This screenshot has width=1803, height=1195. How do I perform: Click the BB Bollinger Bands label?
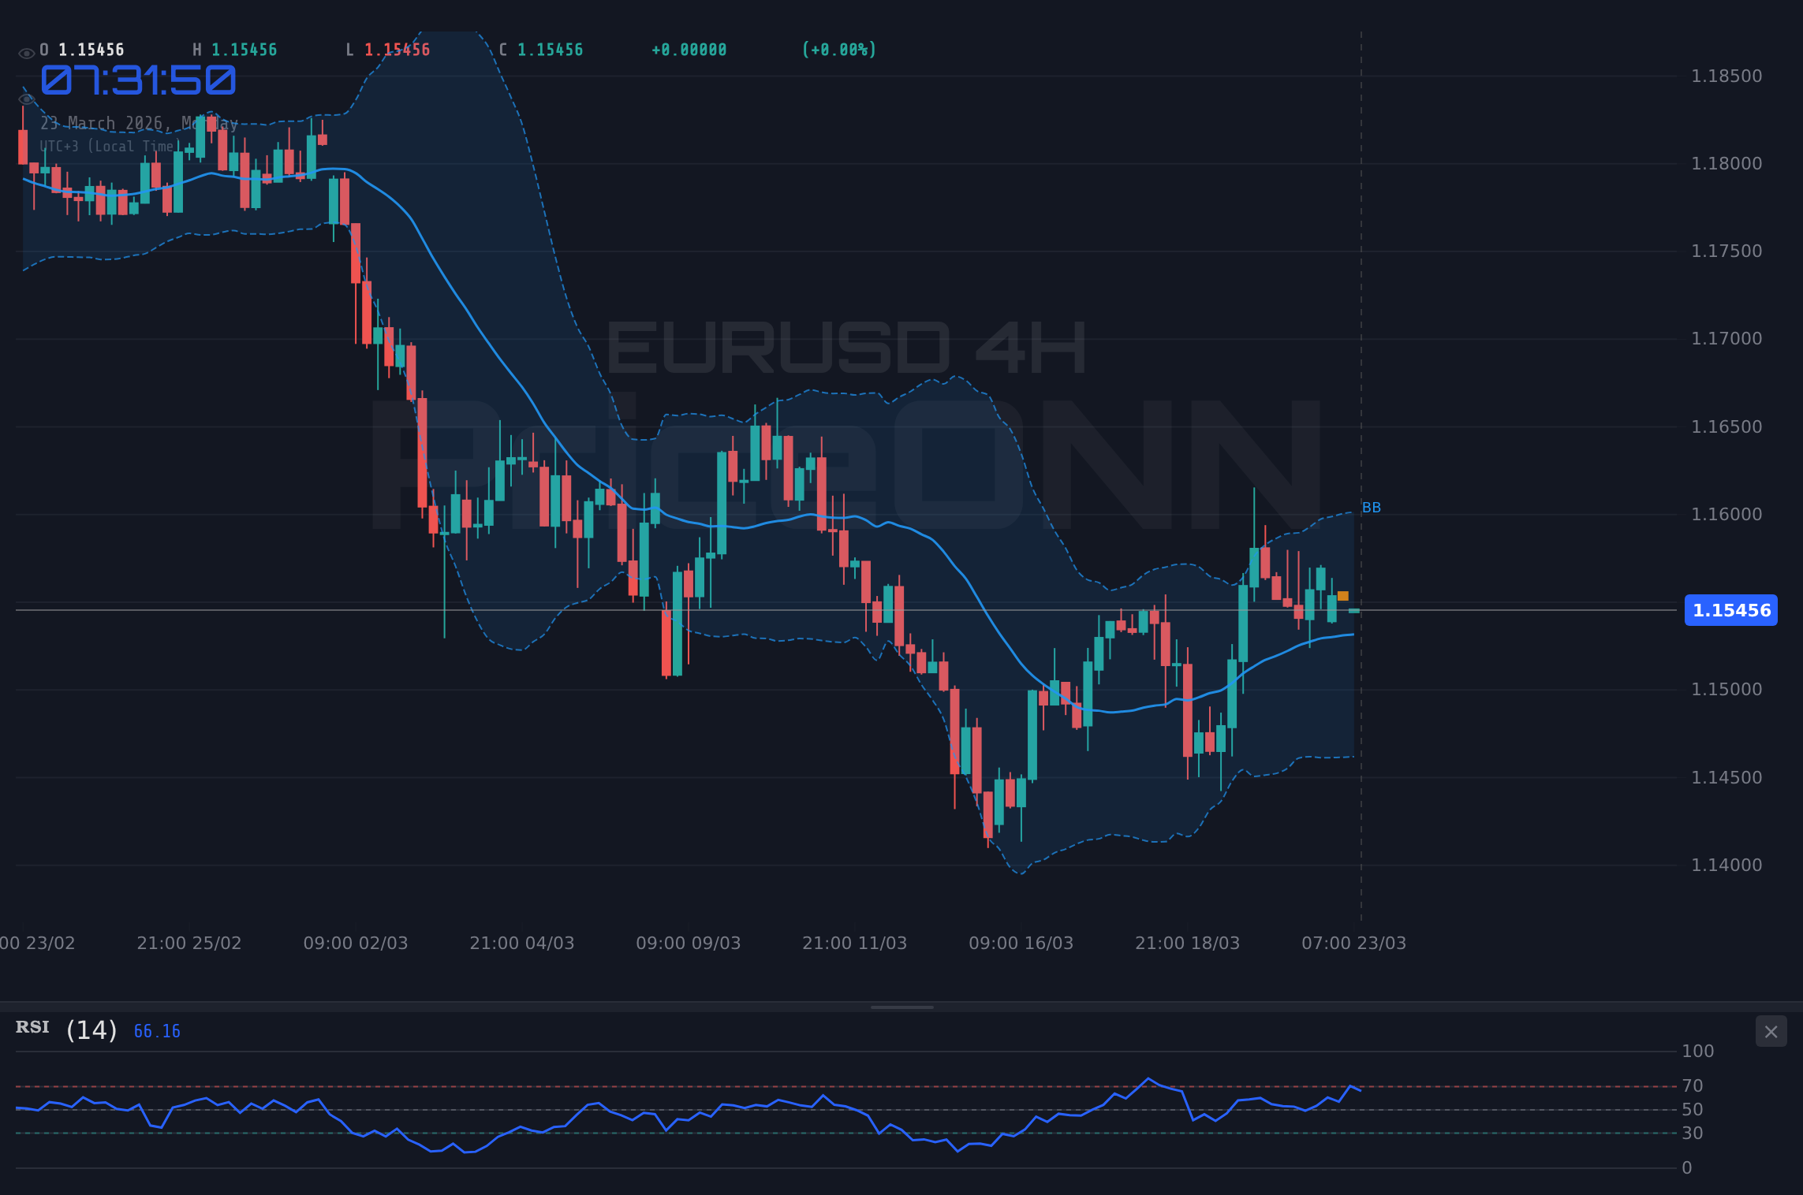tap(1372, 508)
